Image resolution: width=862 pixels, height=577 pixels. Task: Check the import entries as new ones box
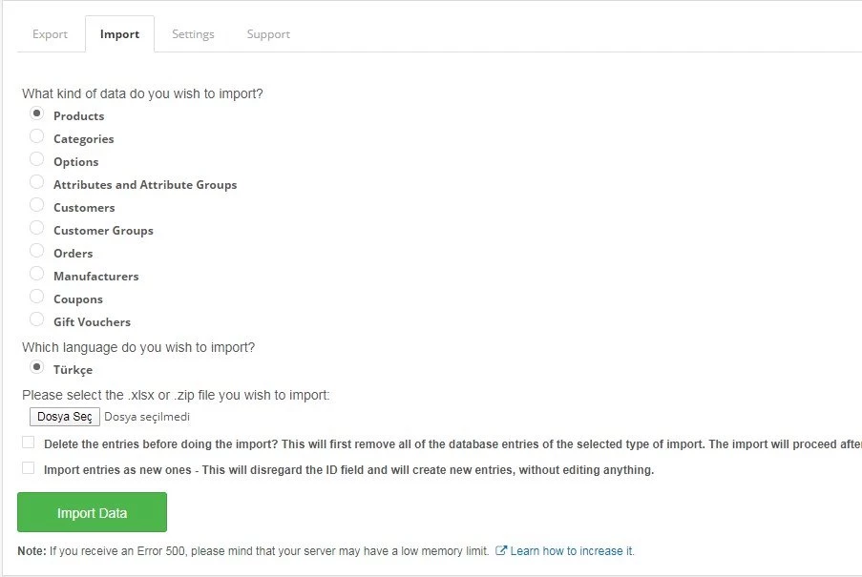point(29,467)
